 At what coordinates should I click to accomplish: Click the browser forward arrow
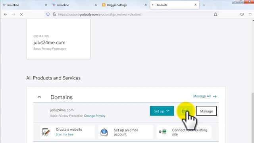tap(13, 14)
